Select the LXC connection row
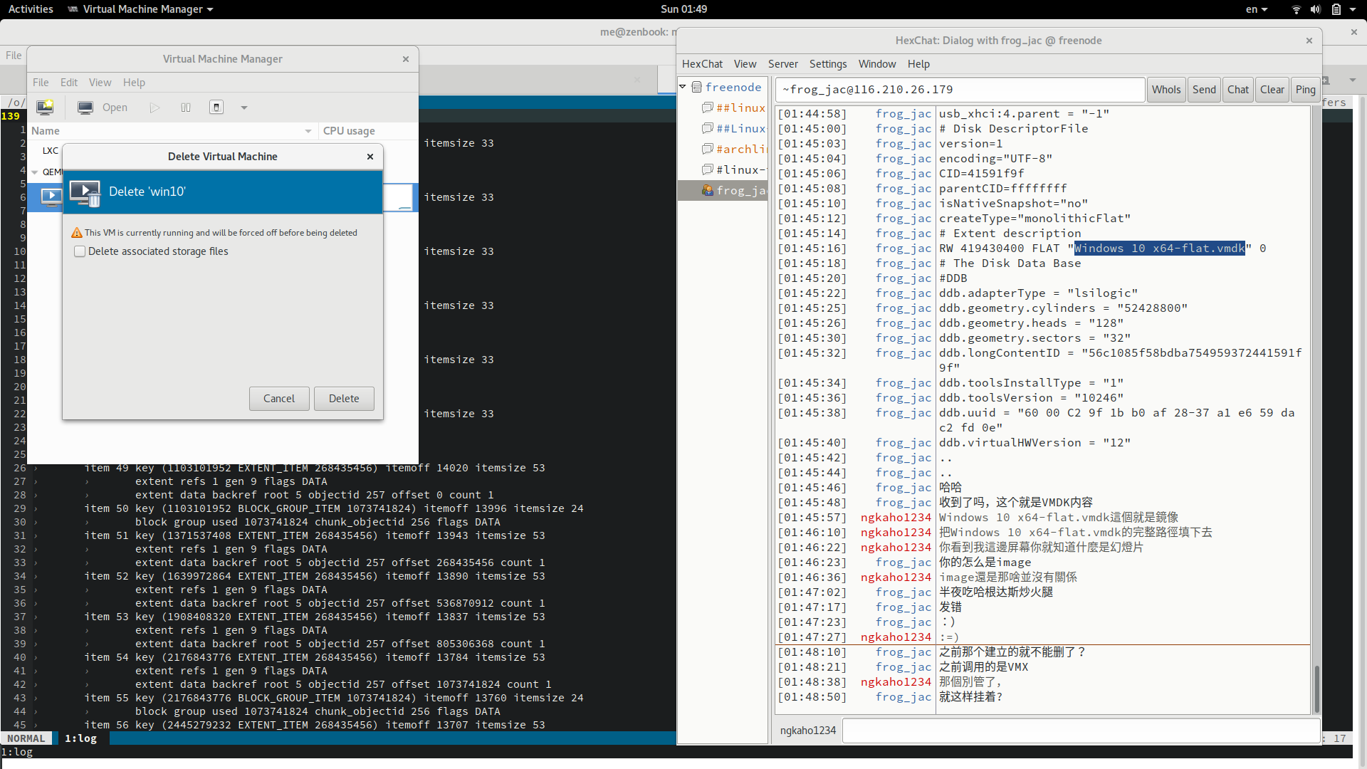The width and height of the screenshot is (1367, 769). (51, 150)
